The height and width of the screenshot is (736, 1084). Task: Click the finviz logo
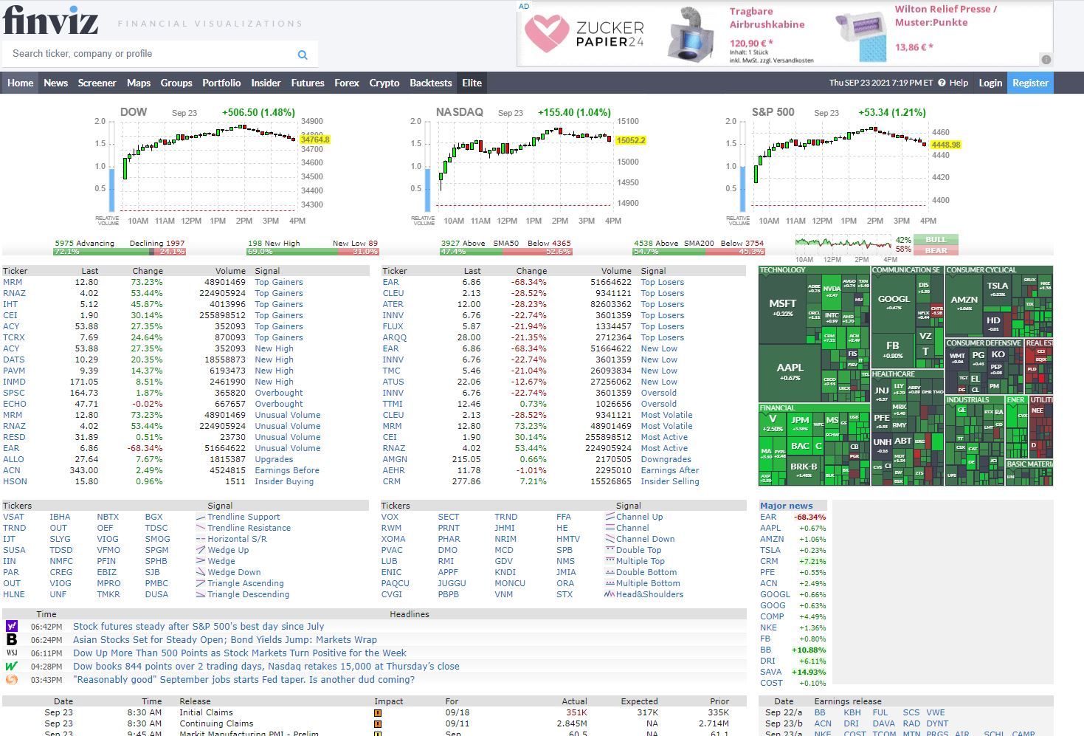pyautogui.click(x=50, y=20)
